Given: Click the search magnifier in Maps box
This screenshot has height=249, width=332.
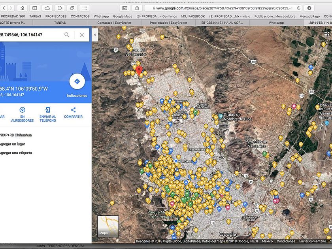Looking at the screenshot, I should pos(67,35).
